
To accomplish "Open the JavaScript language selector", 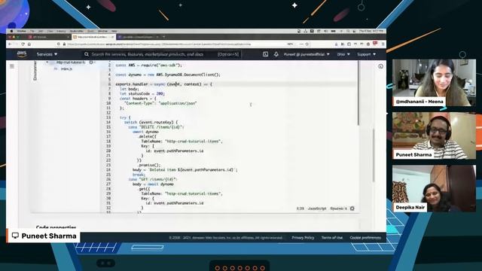I will (317, 209).
